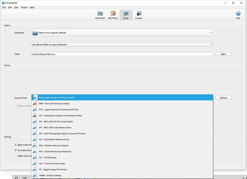The height and width of the screenshot is (179, 247).
Task: Enable the Delete source photos checkbox
Action: click(x=16, y=156)
